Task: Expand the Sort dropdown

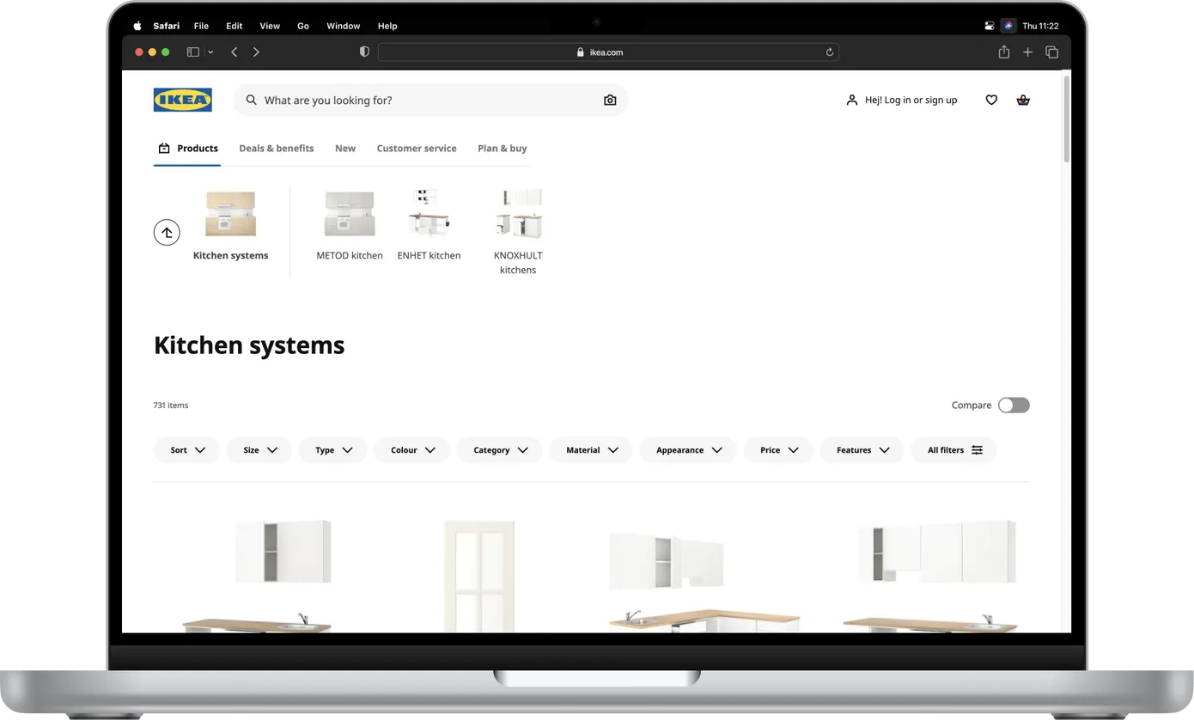Action: click(187, 450)
